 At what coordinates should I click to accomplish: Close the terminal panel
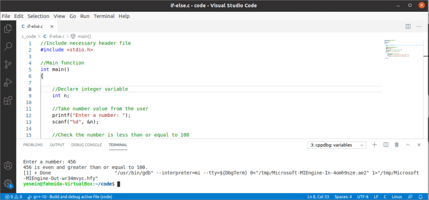[419, 145]
